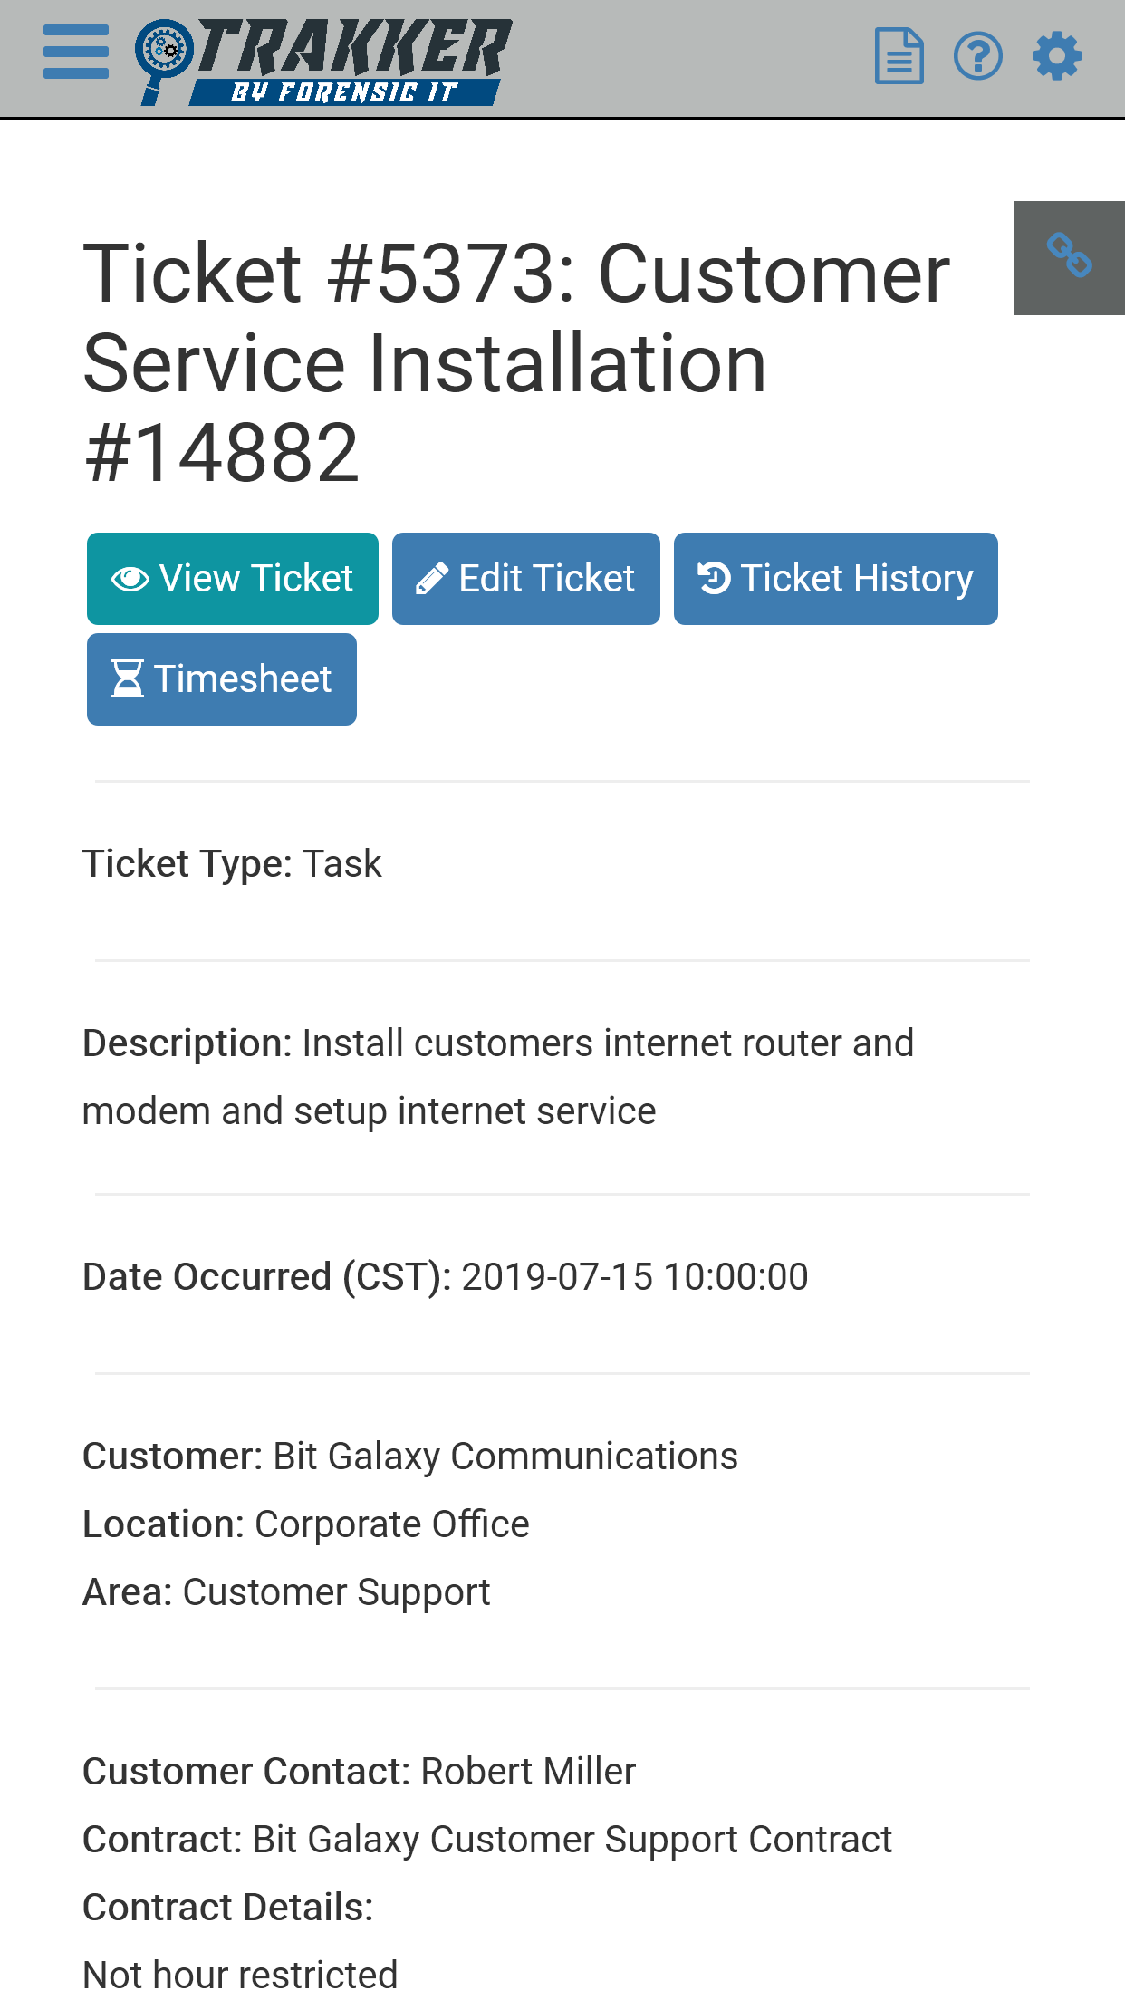Click the Ticket #5373 title heading
The height and width of the screenshot is (2000, 1125).
coord(516,362)
